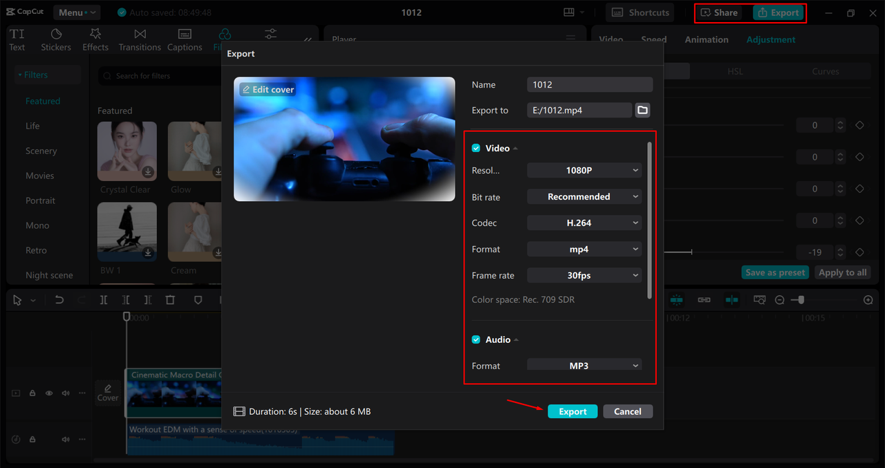Viewport: 885px width, 468px height.
Task: Select the Portrait filter category
Action: [40, 200]
